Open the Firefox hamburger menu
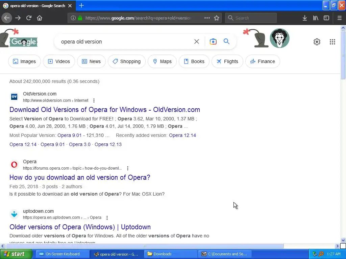This screenshot has width=346, height=259. point(340,18)
